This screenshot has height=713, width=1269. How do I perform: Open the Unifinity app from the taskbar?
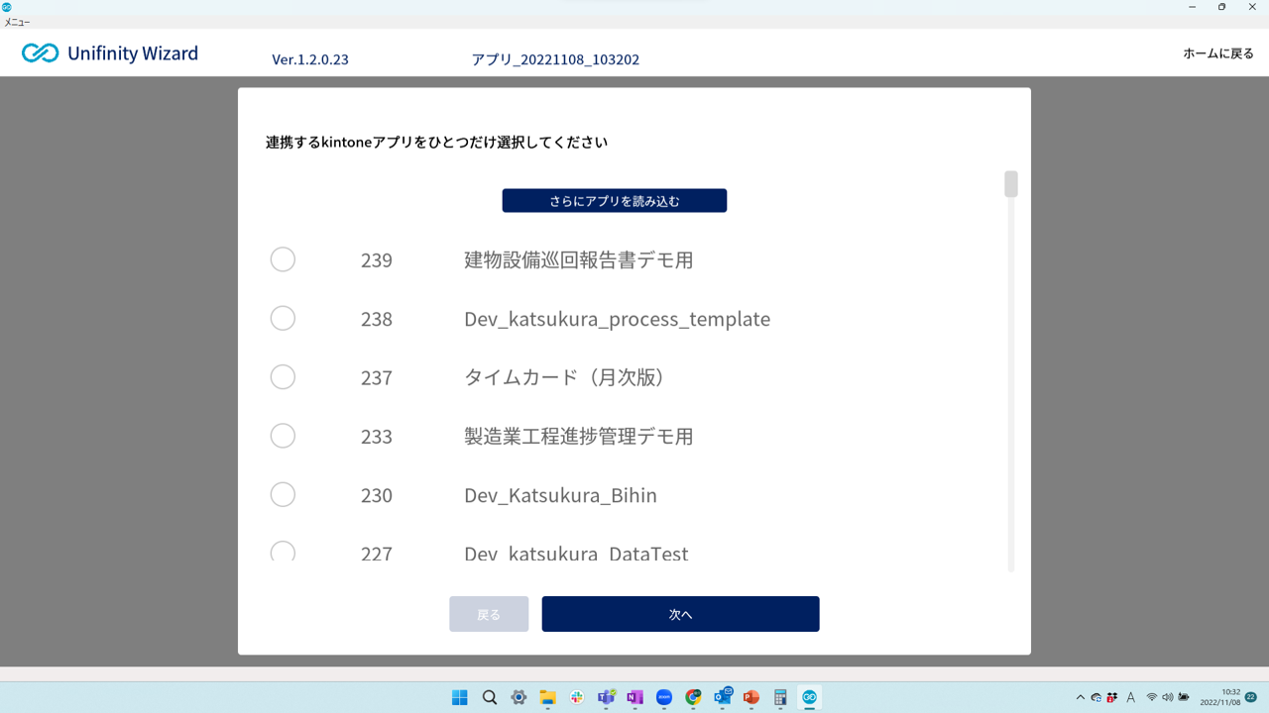click(x=808, y=697)
